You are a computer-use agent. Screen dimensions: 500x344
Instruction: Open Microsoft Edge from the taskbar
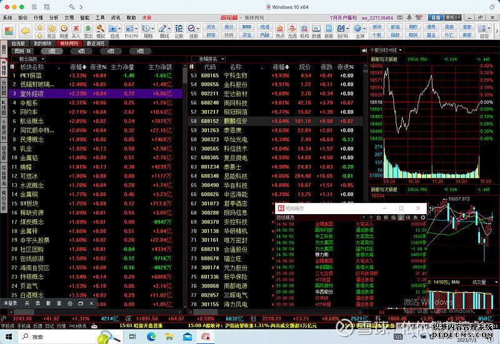coord(151,337)
